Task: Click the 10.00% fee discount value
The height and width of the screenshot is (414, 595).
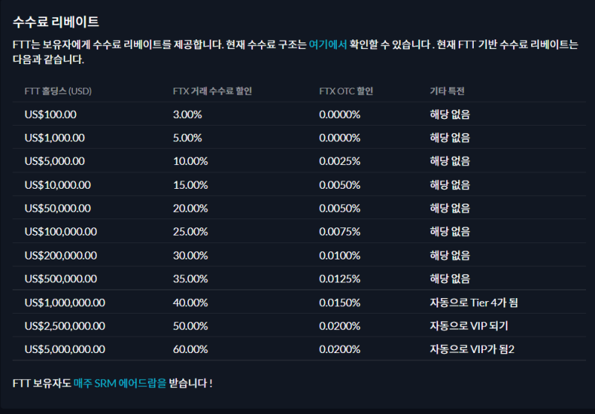Action: 190,161
